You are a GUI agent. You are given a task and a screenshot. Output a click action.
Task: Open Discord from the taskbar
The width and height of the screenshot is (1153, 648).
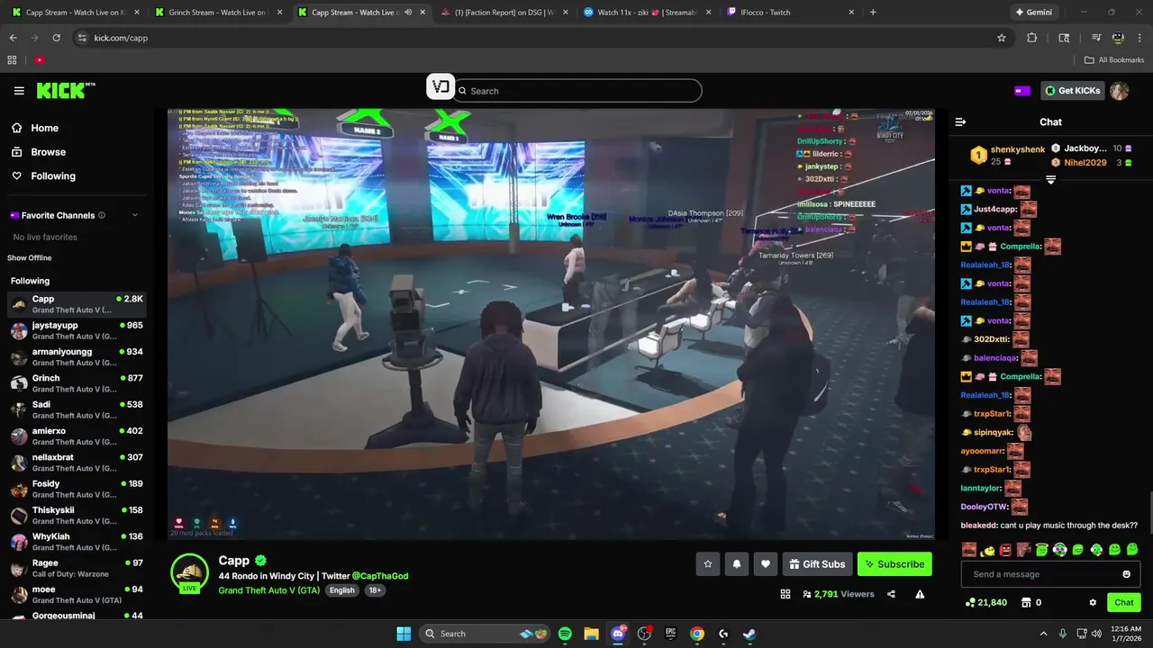click(618, 634)
